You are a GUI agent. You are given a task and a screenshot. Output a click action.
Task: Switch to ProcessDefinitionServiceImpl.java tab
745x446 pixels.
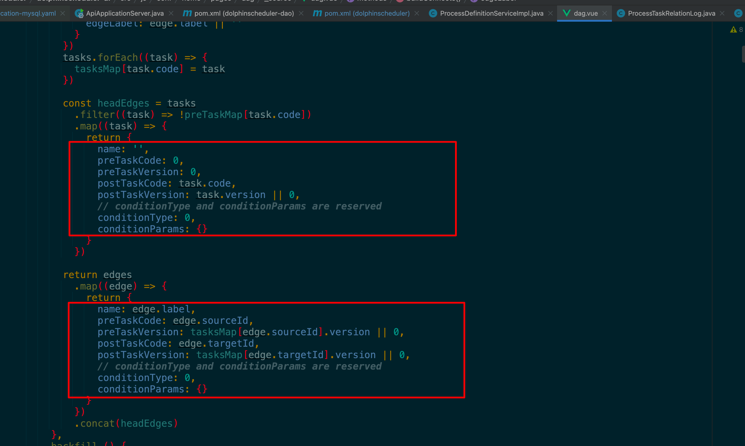coord(491,13)
